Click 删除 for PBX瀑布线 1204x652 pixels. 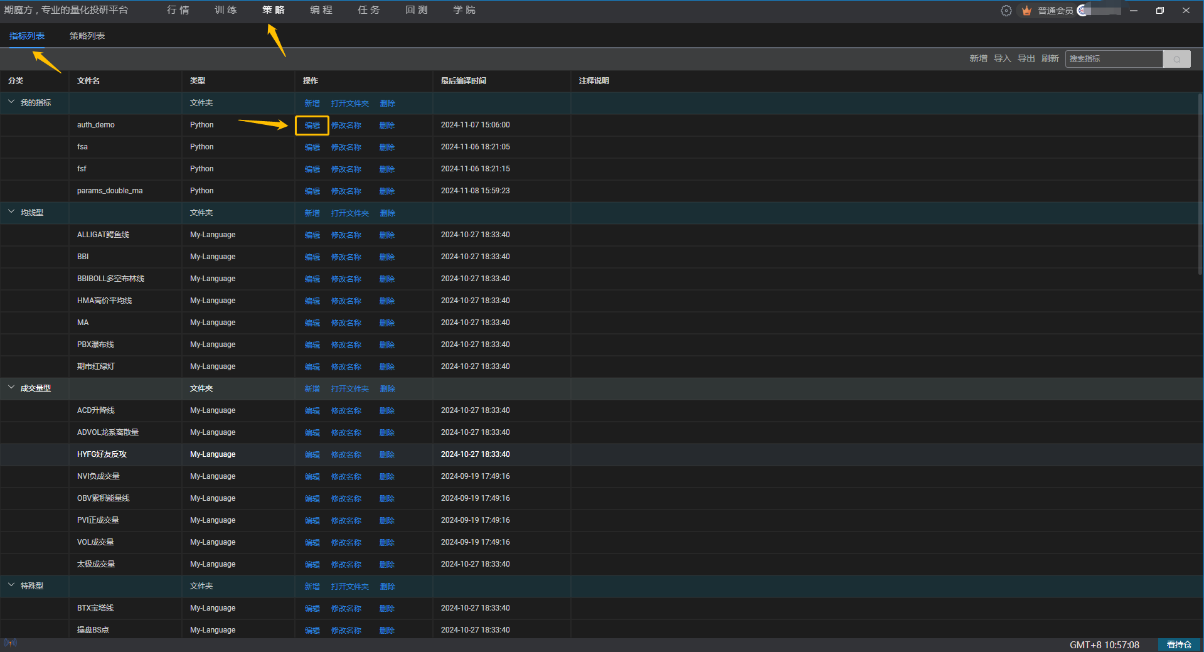click(x=387, y=345)
